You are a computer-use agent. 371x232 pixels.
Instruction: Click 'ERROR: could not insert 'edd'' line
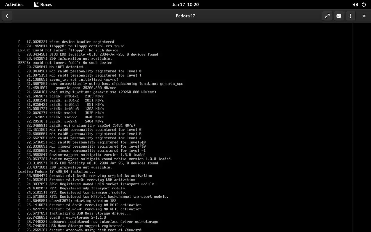(x=65, y=63)
